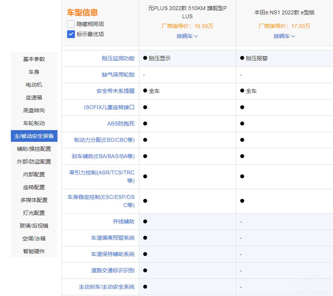Click ABS防抱死 parameter link
The width and height of the screenshot is (333, 296).
coord(121,124)
